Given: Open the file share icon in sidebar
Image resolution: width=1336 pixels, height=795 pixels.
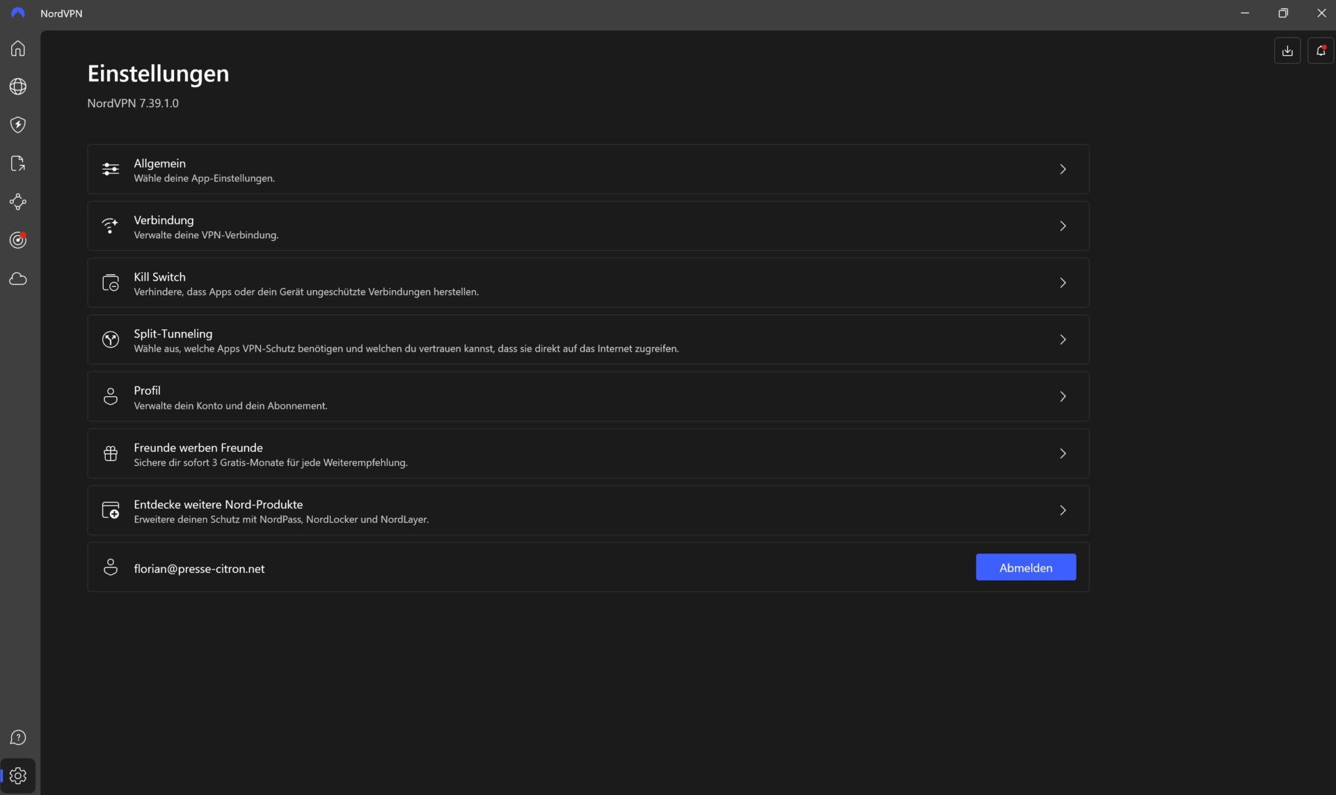Looking at the screenshot, I should pyautogui.click(x=18, y=163).
